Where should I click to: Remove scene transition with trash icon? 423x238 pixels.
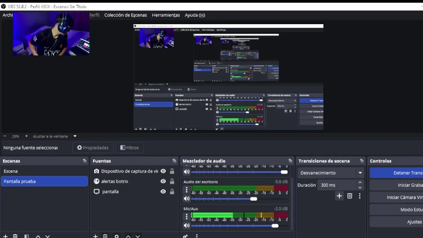click(350, 196)
